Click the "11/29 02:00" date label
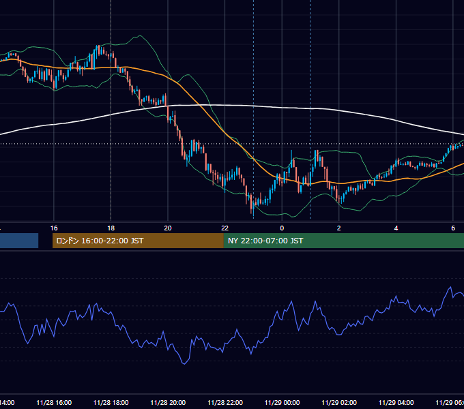This screenshot has width=464, height=409. click(339, 402)
